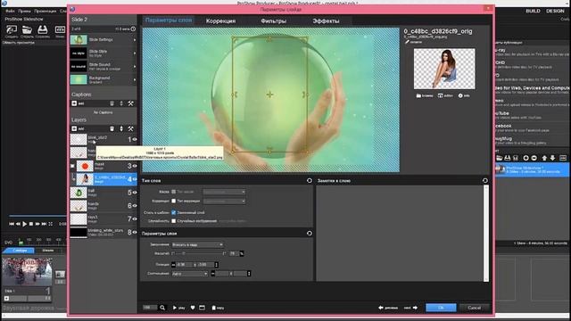Click the info icon under image thumbnail
Screen dimensions: 571x321
pos(460,95)
